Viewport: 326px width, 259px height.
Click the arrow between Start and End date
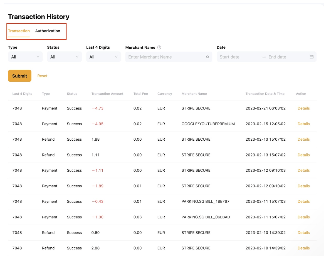[x=264, y=57]
